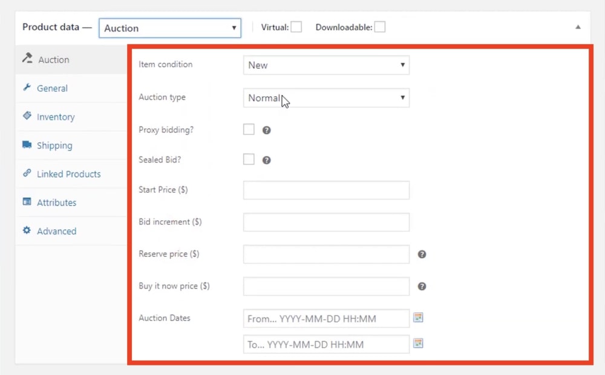Open the Auction type dropdown
This screenshot has height=375, width=605.
click(326, 98)
